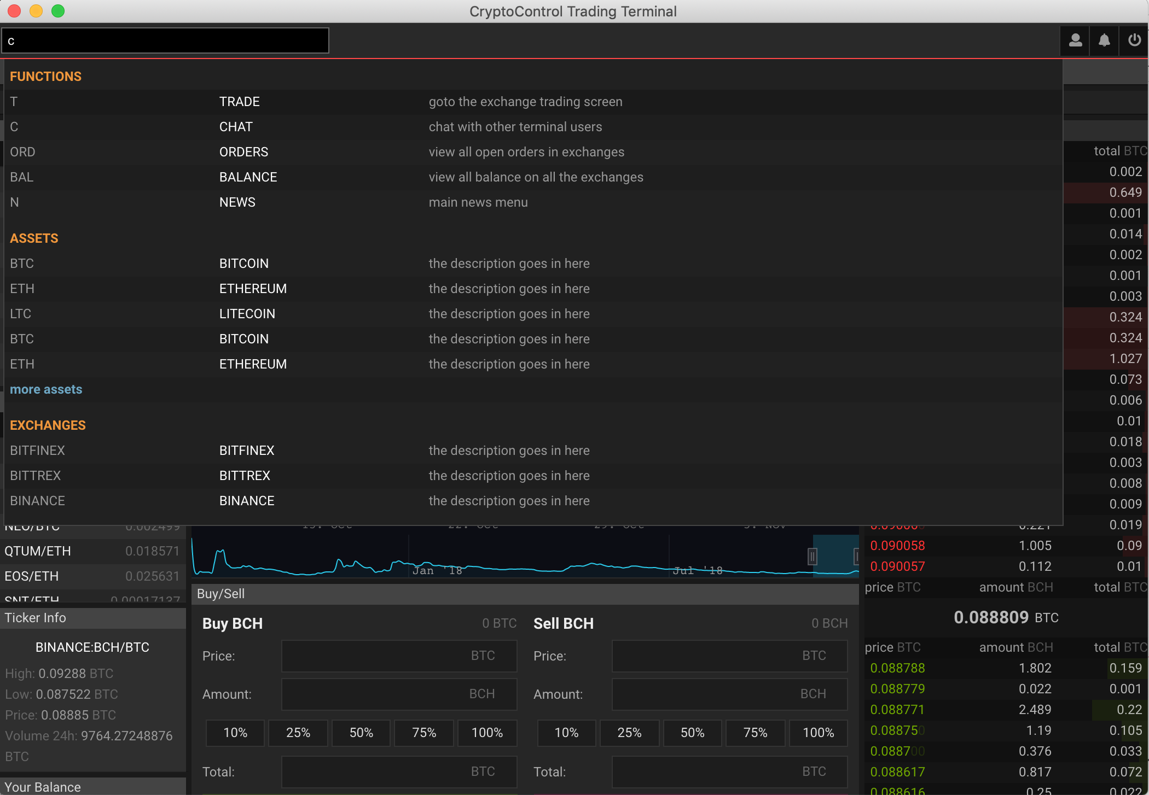Set Buy BCH amount to 100%
Image resolution: width=1149 pixels, height=795 pixels.
click(488, 733)
